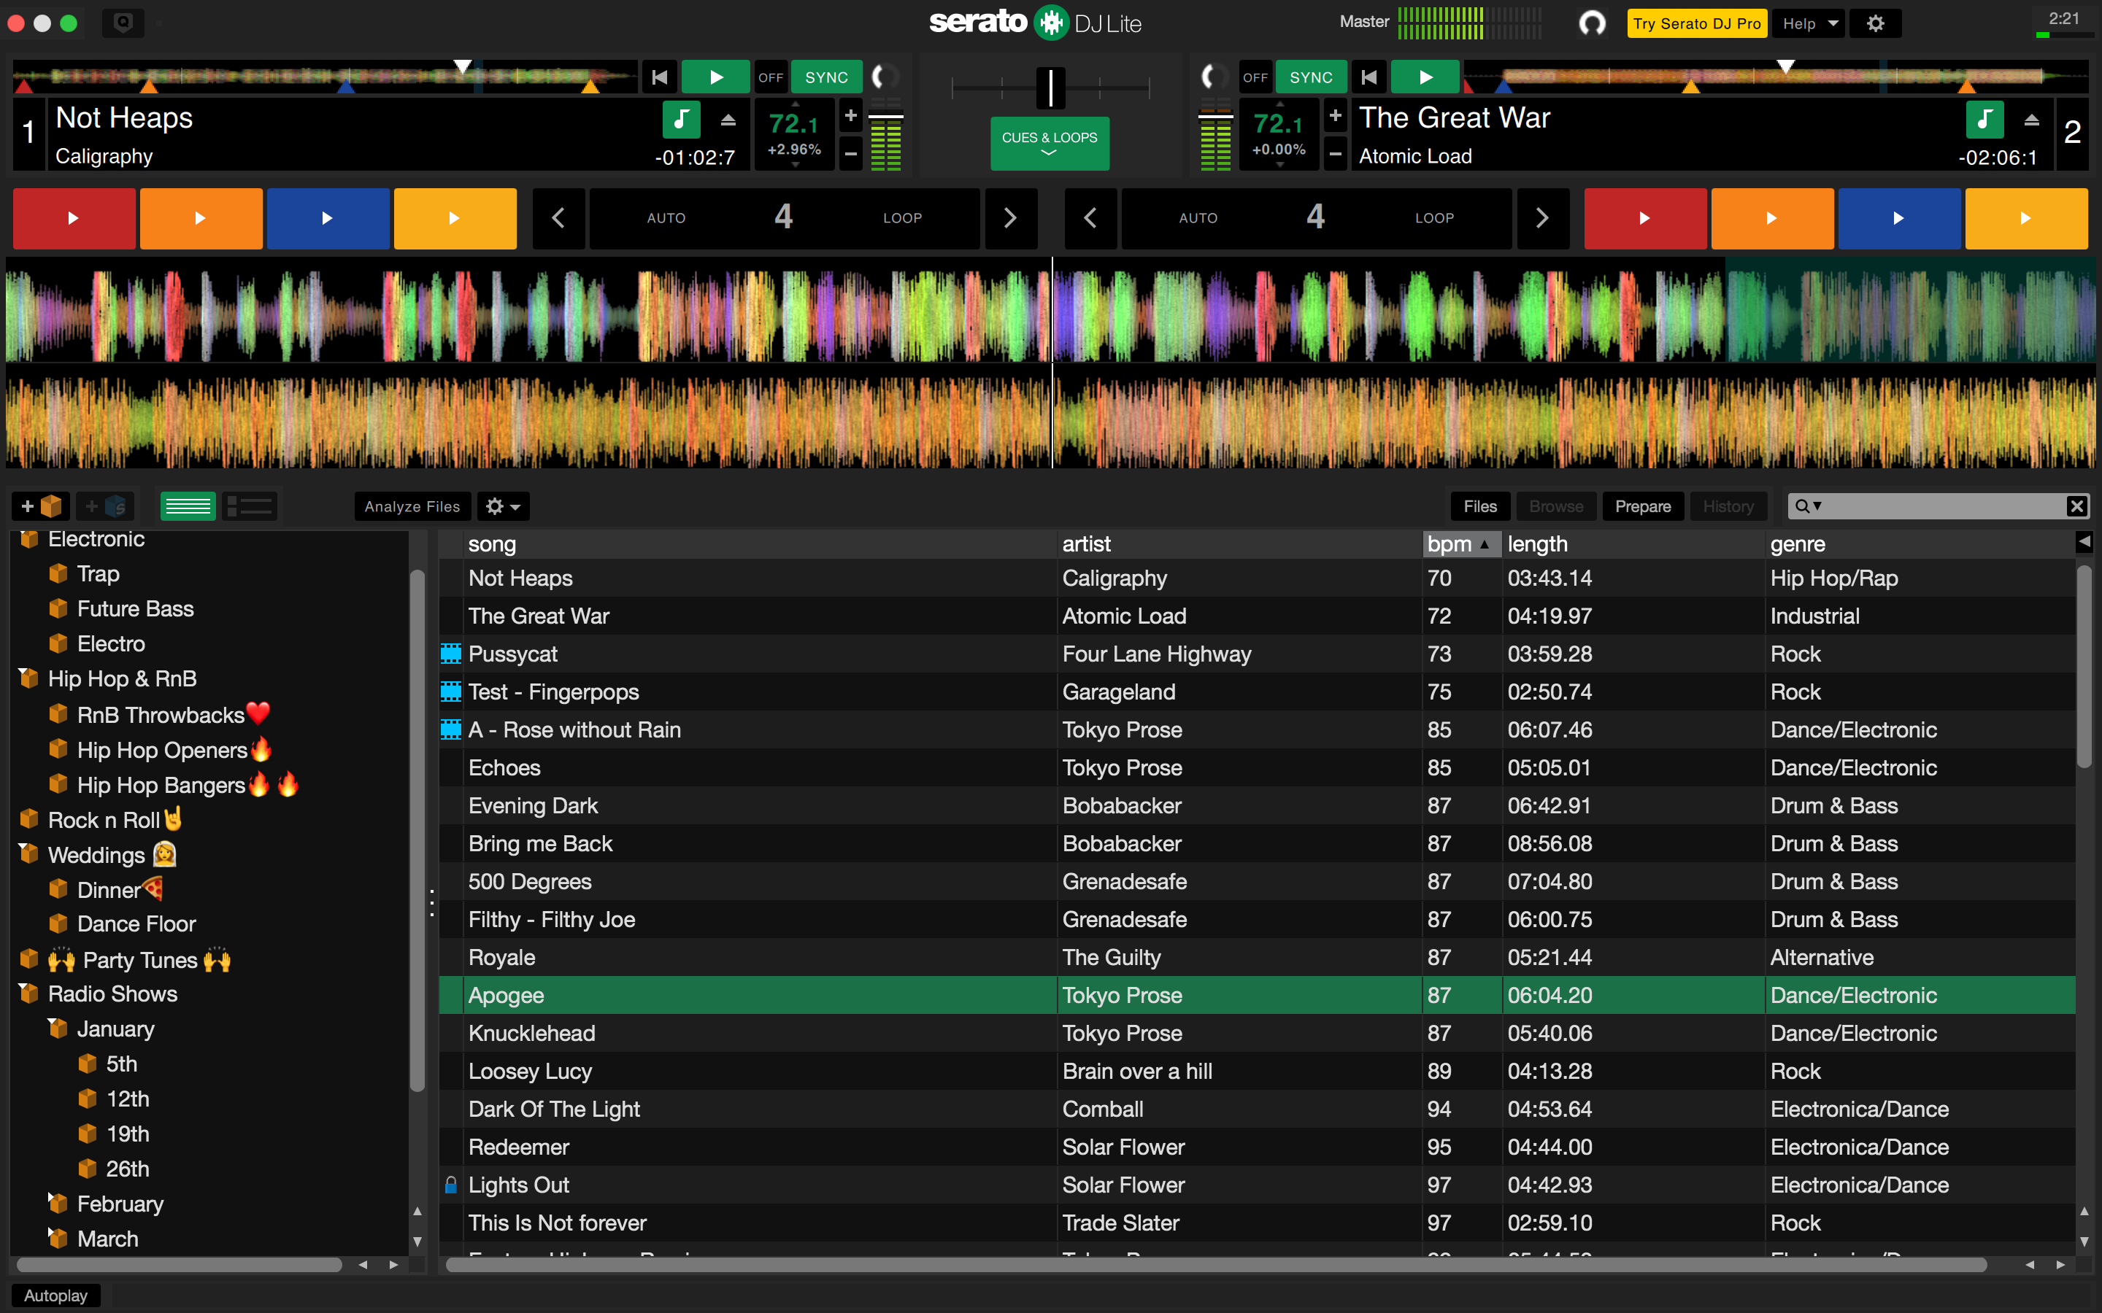Click the key lock note icon on deck 2

tap(1987, 120)
